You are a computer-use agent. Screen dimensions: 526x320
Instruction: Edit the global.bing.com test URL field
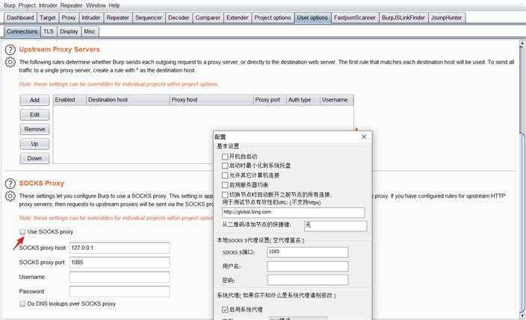pos(293,213)
